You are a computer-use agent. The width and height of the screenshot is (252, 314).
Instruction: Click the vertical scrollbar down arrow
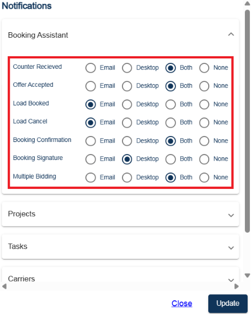(x=248, y=276)
